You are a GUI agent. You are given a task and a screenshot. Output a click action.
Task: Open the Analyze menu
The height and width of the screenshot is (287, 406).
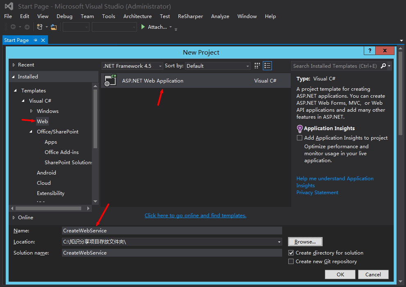220,16
